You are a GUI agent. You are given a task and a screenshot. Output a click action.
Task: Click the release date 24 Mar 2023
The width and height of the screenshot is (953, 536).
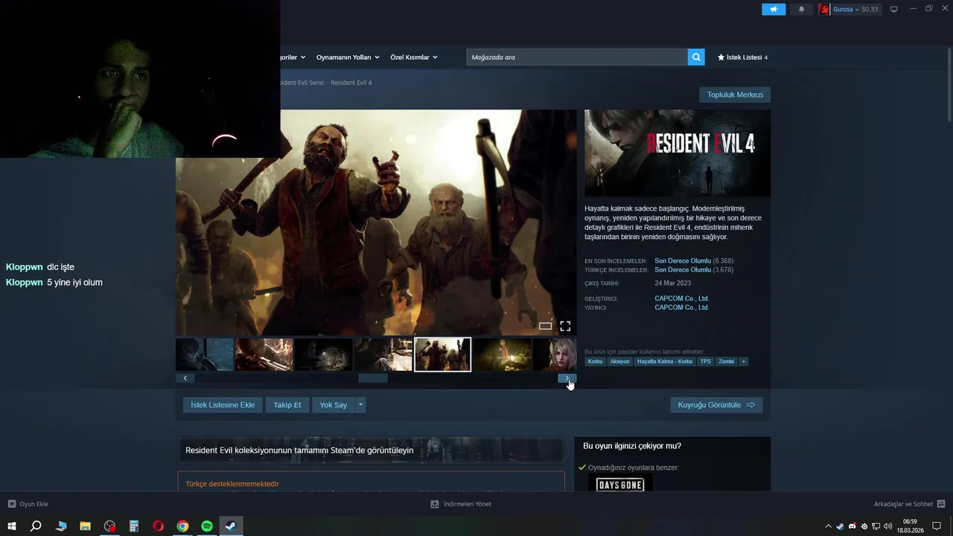click(x=673, y=284)
